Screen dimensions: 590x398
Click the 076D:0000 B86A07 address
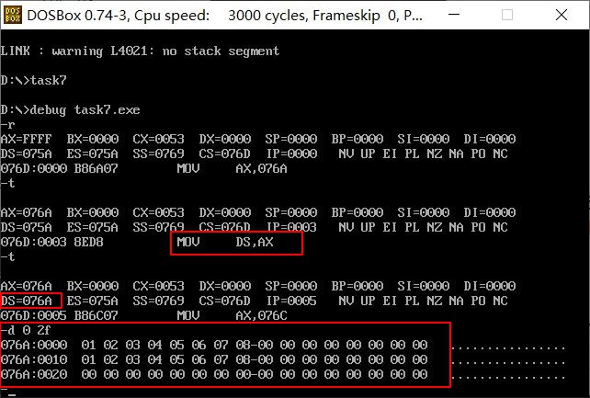[59, 168]
